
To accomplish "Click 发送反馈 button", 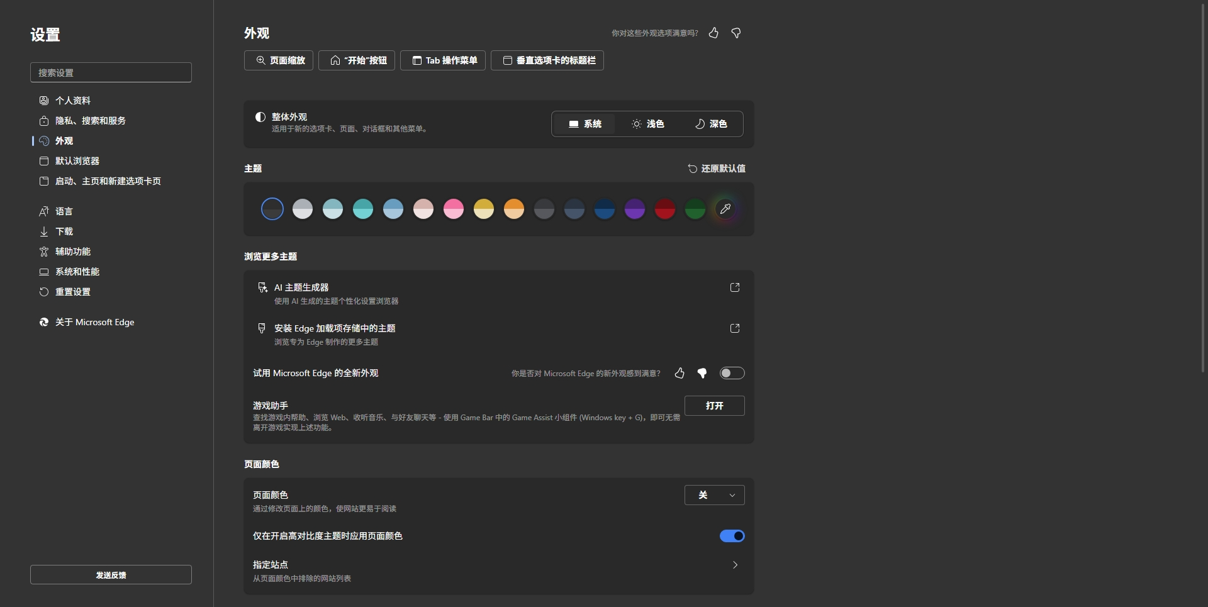I will [x=111, y=575].
